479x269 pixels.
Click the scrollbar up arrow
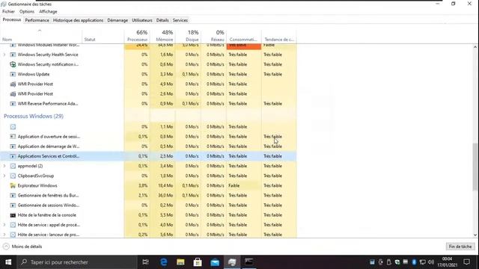475,47
